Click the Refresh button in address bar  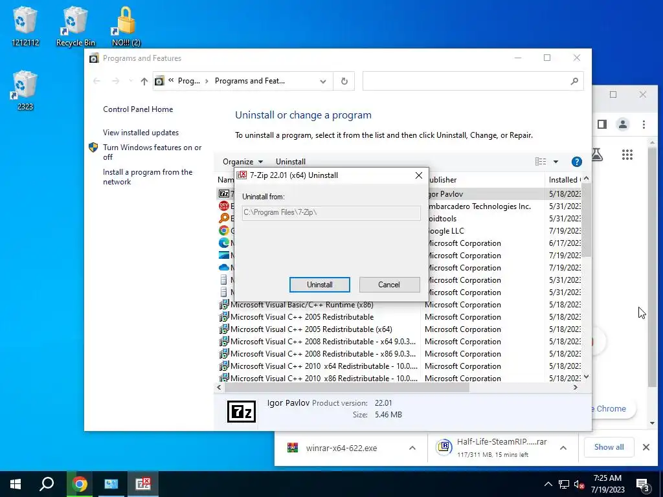coord(344,81)
